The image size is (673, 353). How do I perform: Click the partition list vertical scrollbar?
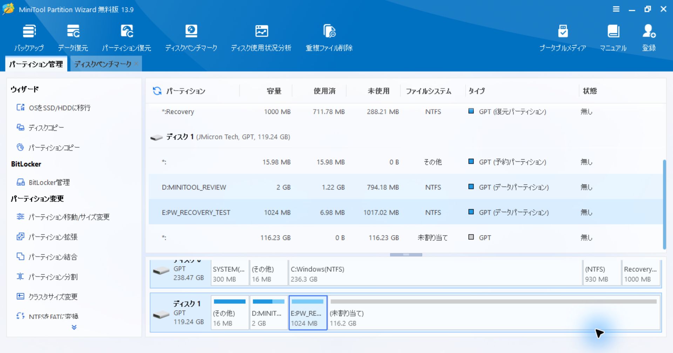(664, 205)
